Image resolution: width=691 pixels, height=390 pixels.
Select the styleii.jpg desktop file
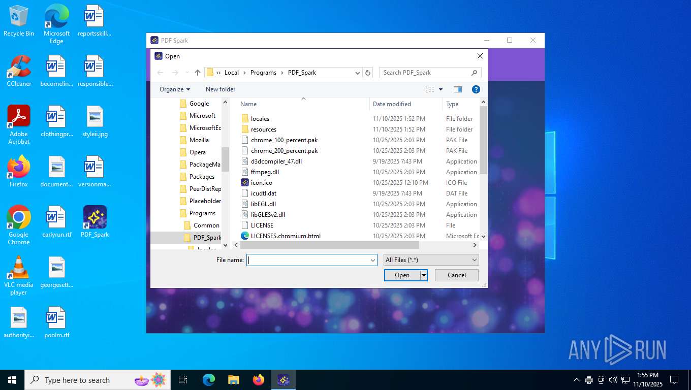(95, 122)
